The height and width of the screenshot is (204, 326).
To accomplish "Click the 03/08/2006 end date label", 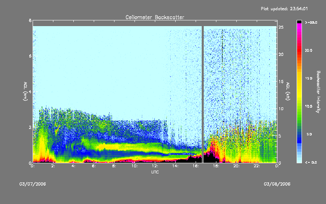I will pyautogui.click(x=277, y=184).
